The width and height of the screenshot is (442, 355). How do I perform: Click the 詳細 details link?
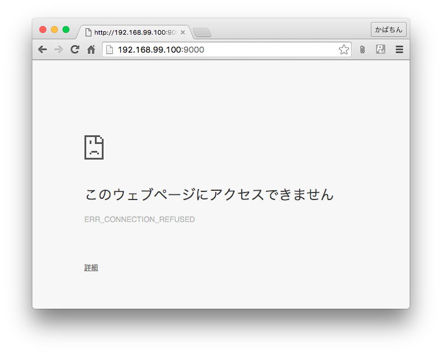coord(91,267)
